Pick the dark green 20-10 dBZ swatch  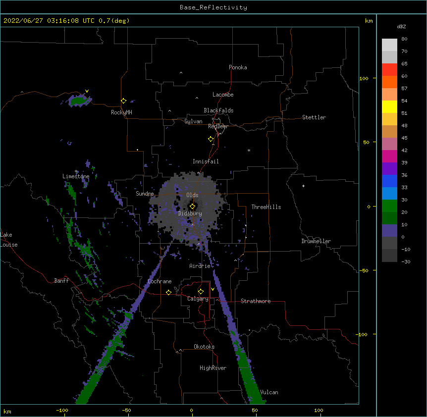pyautogui.click(x=389, y=218)
